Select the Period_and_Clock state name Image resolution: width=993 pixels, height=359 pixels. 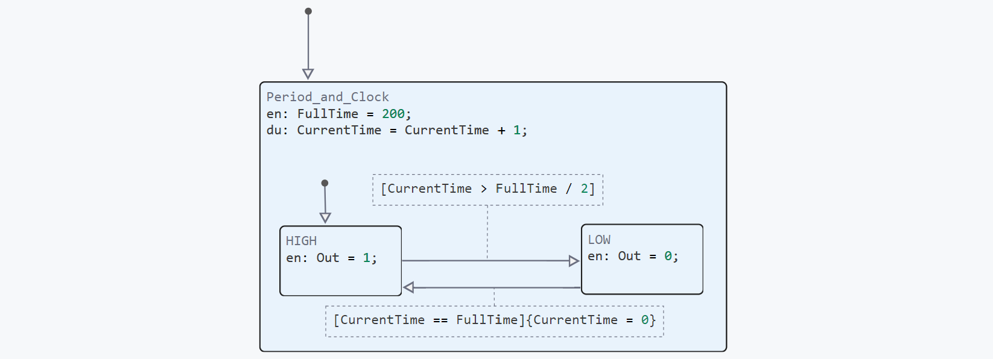[328, 97]
